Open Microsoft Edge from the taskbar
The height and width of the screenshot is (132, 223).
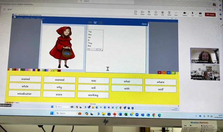click(x=159, y=115)
